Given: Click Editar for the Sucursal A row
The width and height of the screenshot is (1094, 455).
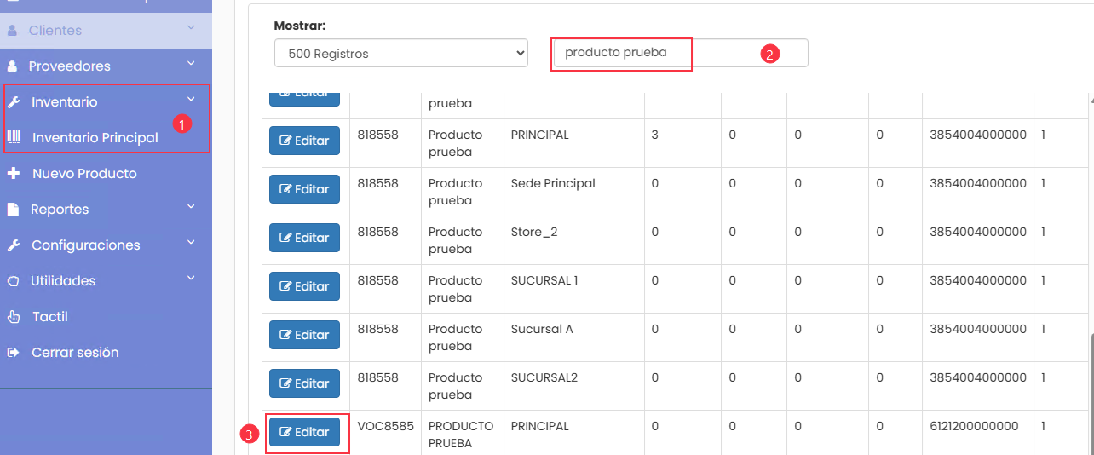Looking at the screenshot, I should (x=304, y=335).
